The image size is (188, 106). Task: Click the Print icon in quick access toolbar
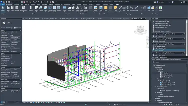pos(22,2)
